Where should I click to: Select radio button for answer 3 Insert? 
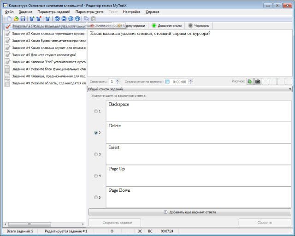[x=96, y=154]
